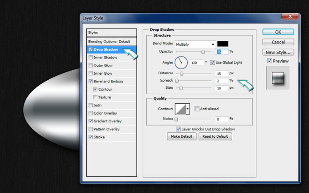
Task: Click the Cancel button
Action: (x=278, y=42)
